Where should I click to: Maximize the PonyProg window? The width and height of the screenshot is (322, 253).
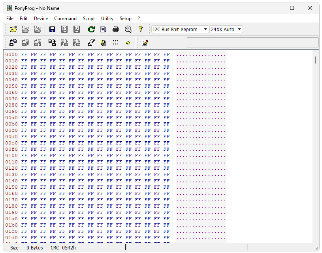(292, 8)
